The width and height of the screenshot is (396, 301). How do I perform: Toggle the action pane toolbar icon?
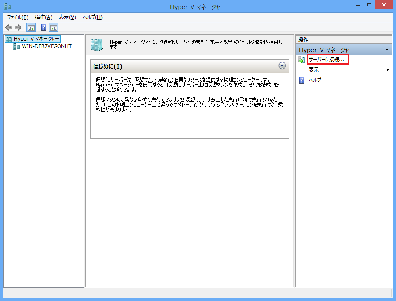click(54, 28)
